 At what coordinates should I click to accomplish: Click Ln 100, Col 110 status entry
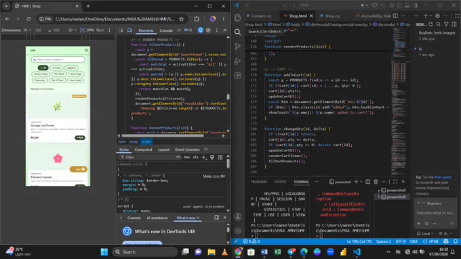point(359,241)
